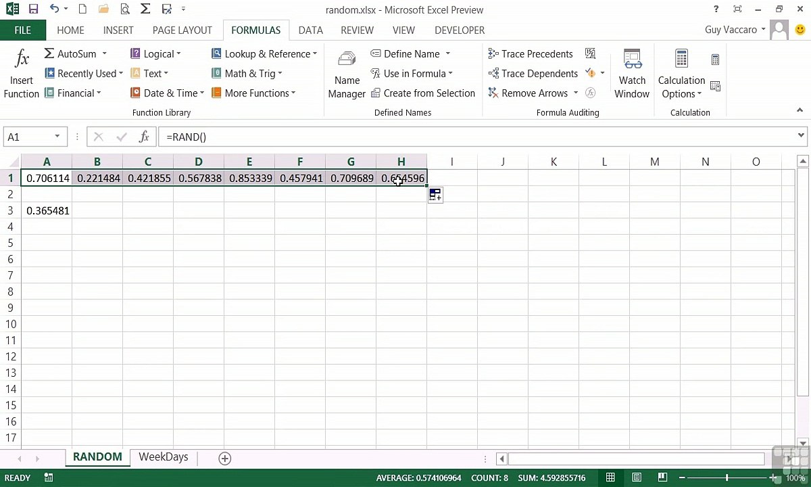This screenshot has height=487, width=811.
Task: Expand the formula bar
Action: click(801, 136)
